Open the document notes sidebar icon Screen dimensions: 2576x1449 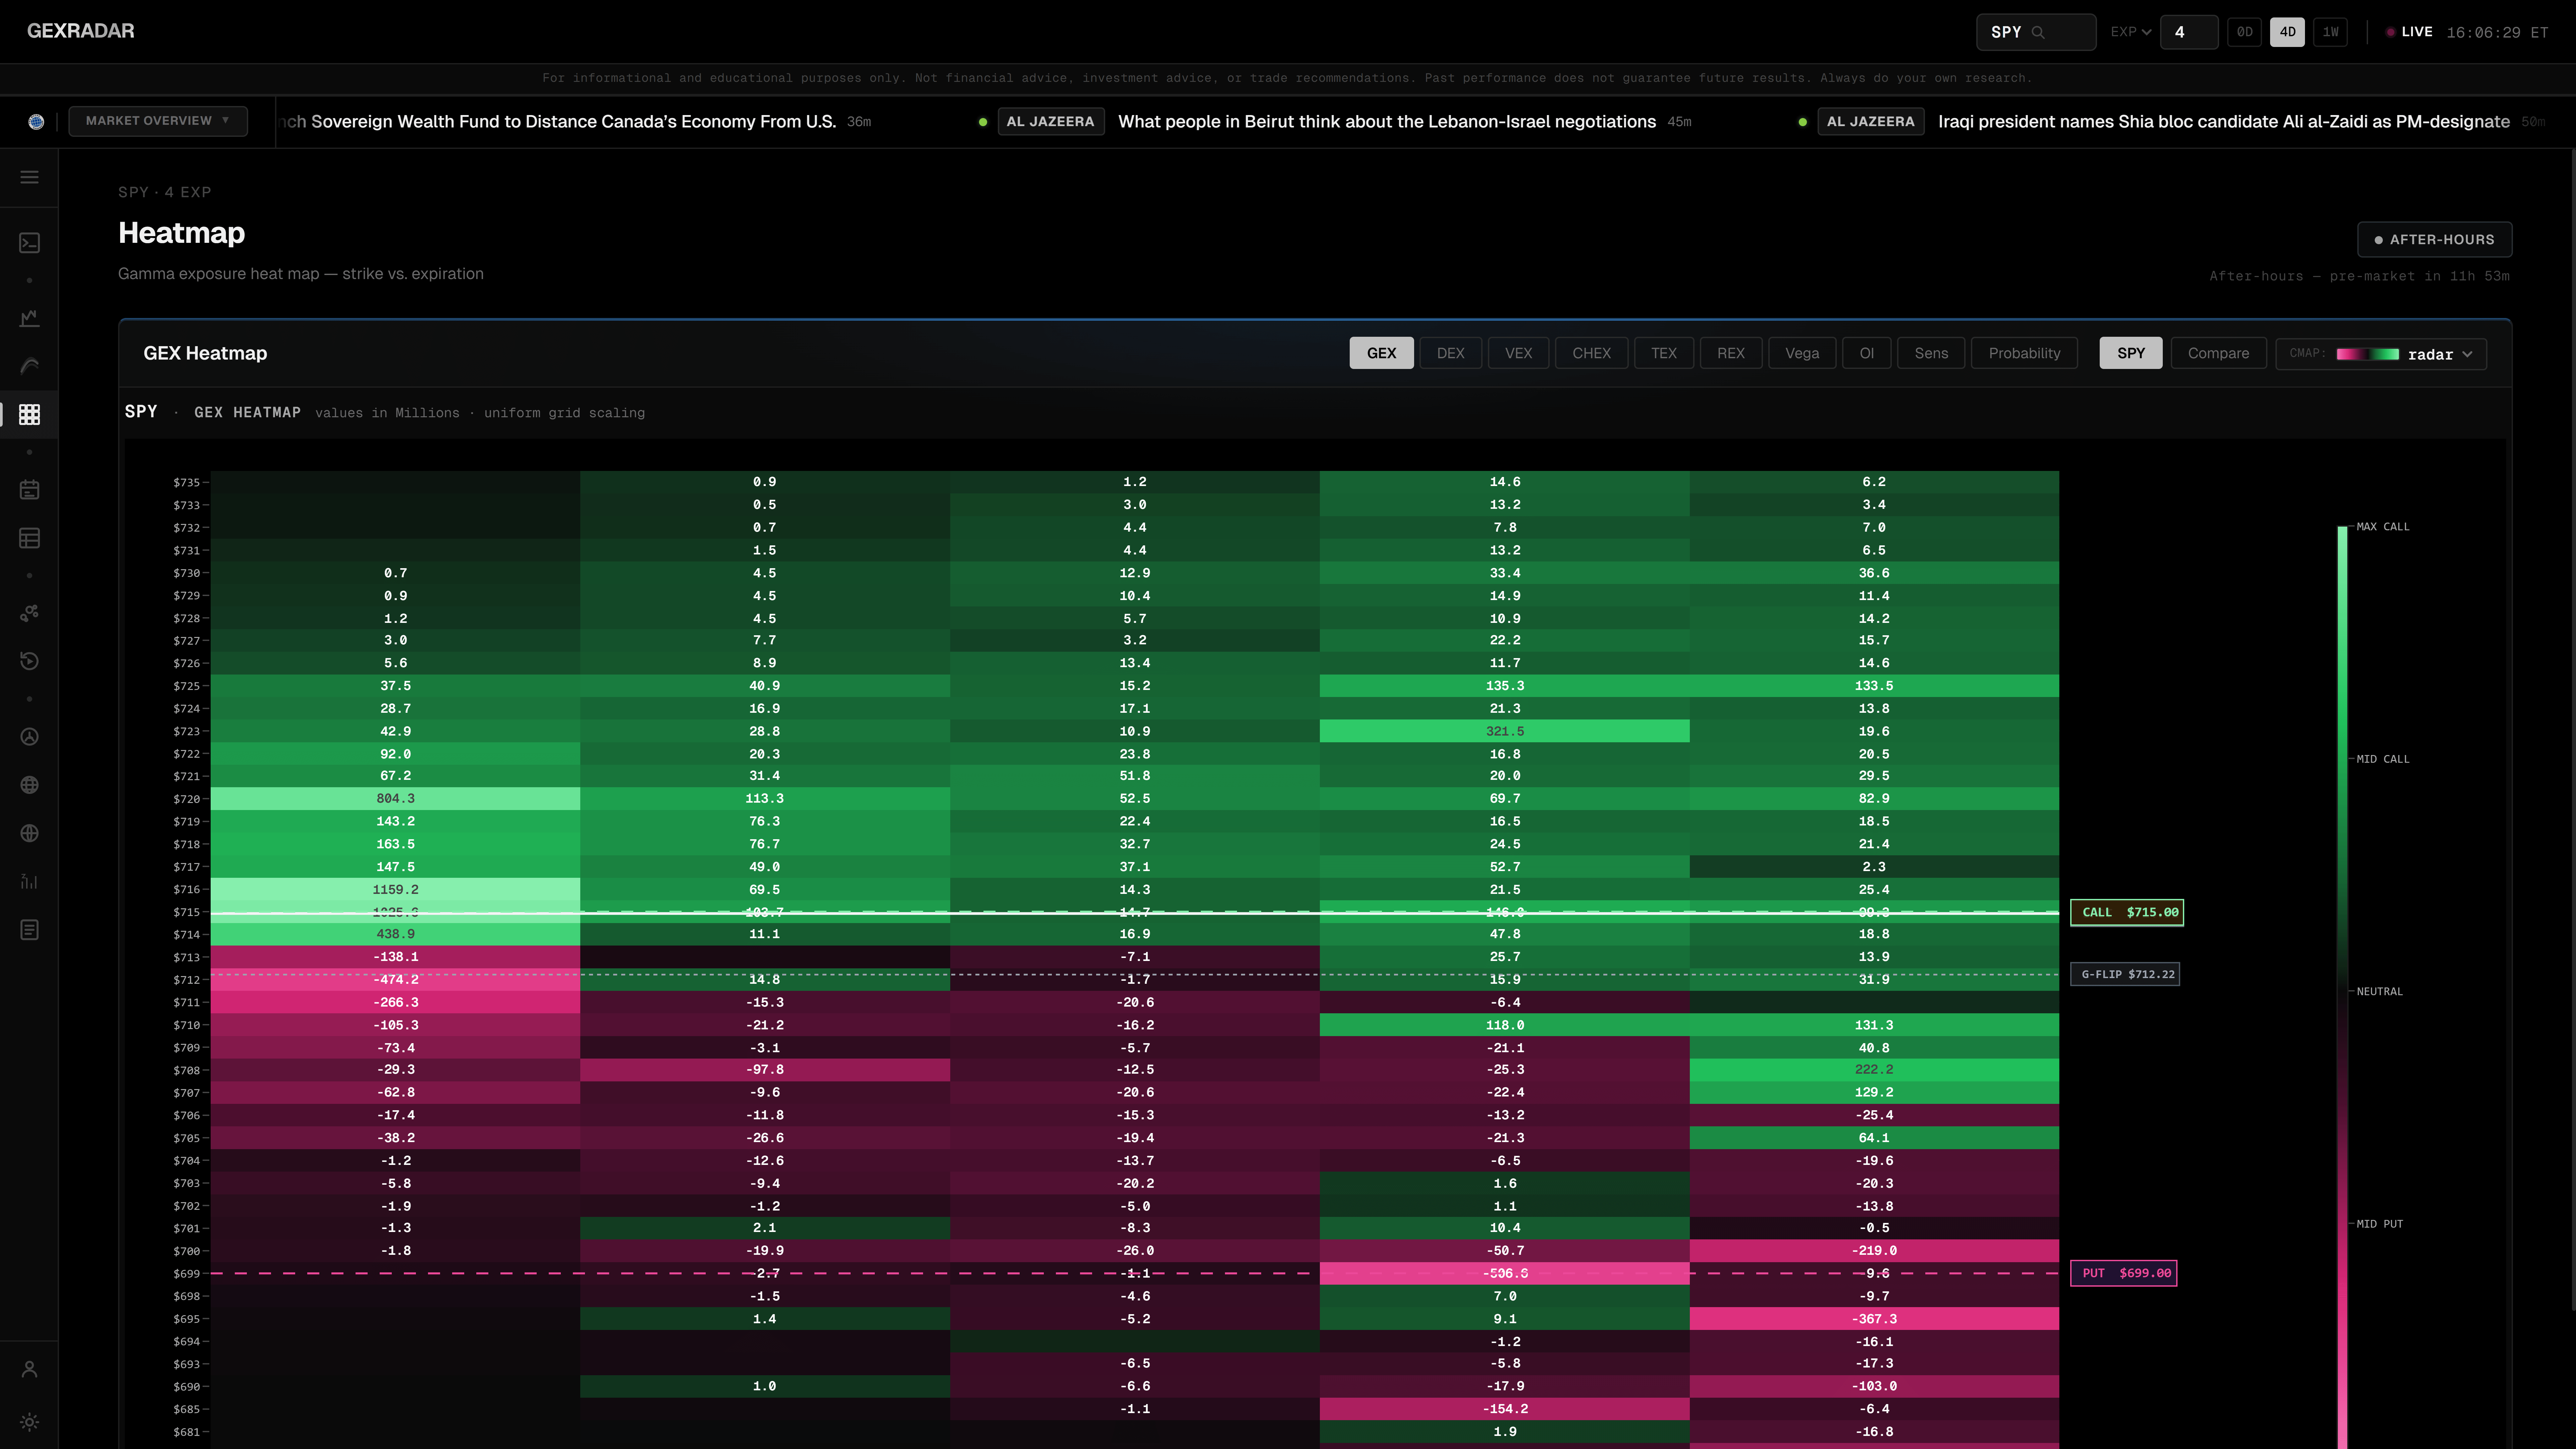[x=29, y=930]
